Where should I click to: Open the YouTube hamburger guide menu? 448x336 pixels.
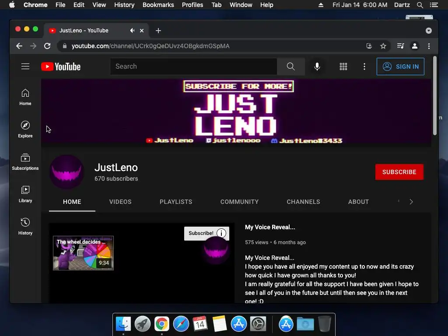[25, 66]
